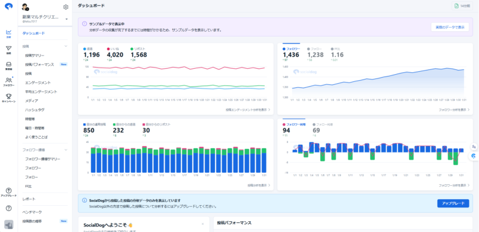The height and width of the screenshot is (232, 479).
Task: Click the account profile avatar
Action: click(25, 7)
